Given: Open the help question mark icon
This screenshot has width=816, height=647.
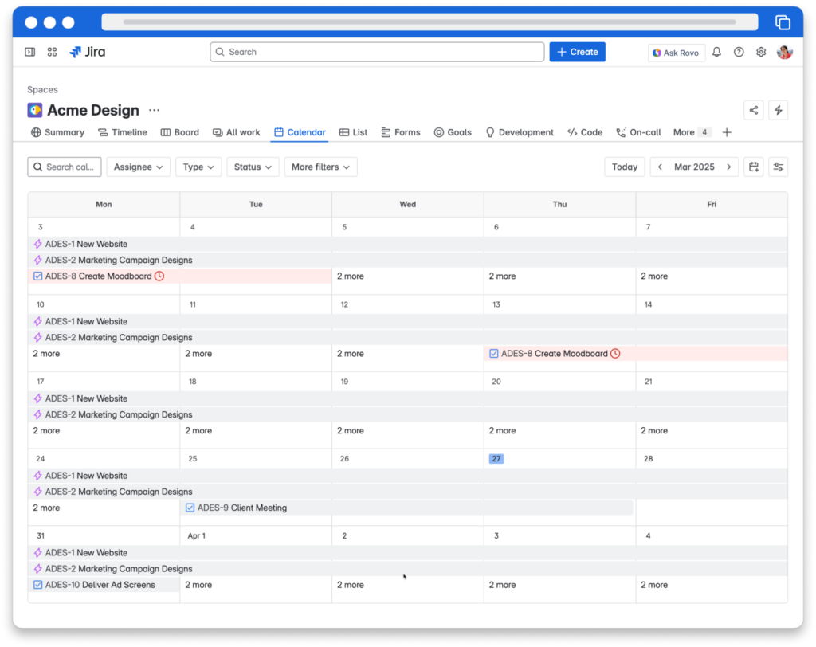Looking at the screenshot, I should coord(739,52).
